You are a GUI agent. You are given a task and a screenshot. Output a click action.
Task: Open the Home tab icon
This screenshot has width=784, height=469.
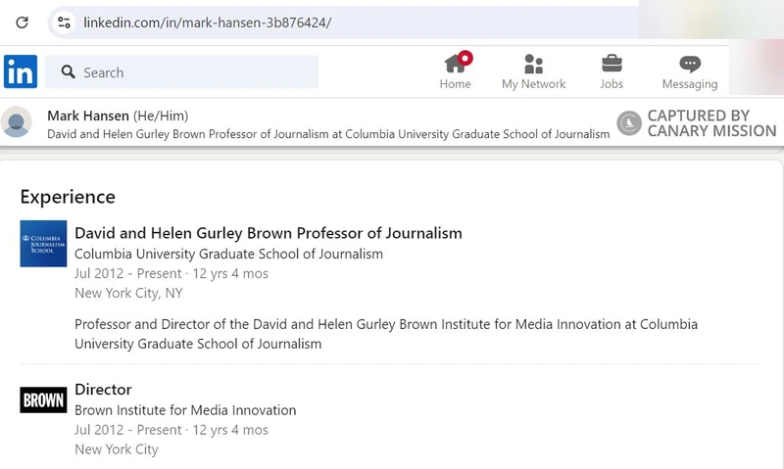[x=455, y=64]
